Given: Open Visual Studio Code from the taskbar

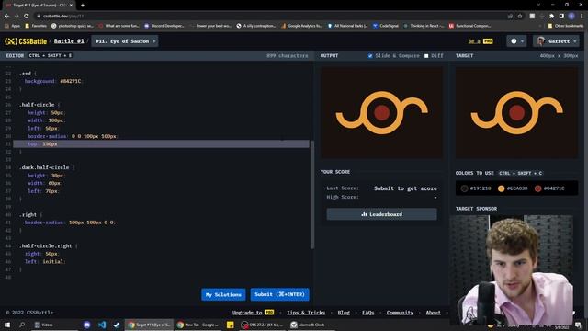Looking at the screenshot, I should pyautogui.click(x=102, y=325).
